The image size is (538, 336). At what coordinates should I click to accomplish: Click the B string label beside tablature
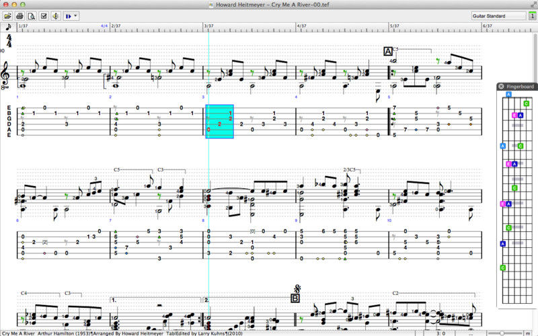pos(9,113)
